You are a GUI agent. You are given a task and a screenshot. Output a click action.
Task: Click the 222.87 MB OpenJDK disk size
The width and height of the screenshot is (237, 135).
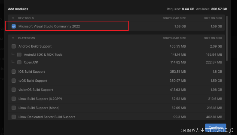point(214,62)
